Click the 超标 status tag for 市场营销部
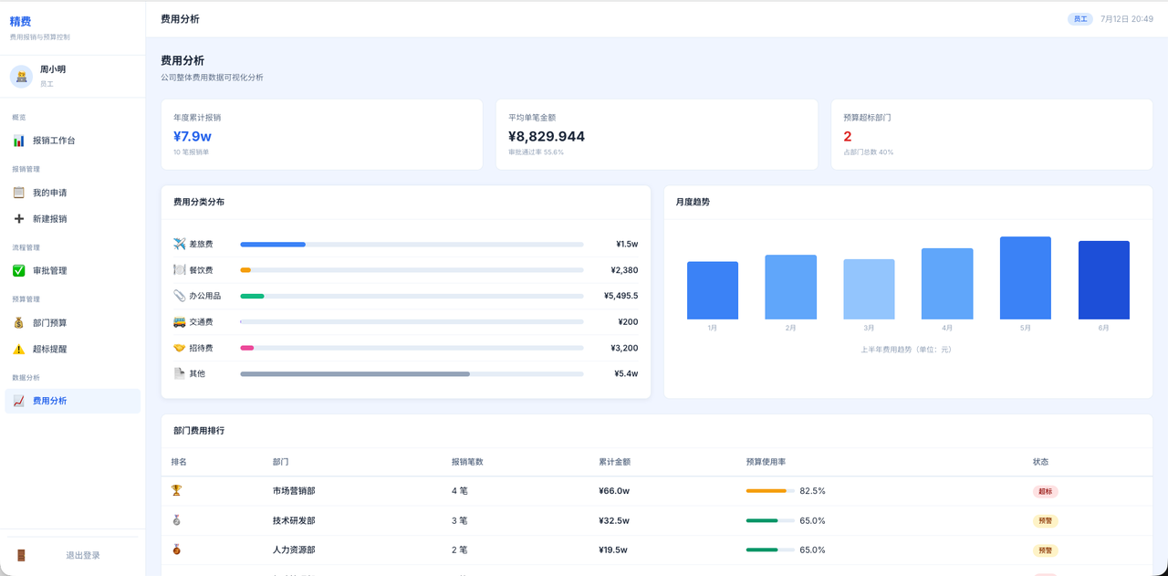1168x576 pixels. pyautogui.click(x=1045, y=491)
